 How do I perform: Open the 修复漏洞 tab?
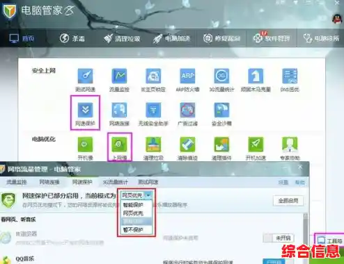click(221, 38)
